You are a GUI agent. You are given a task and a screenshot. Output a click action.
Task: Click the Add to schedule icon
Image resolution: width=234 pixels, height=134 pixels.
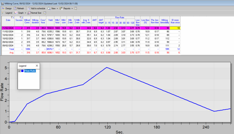(x=29, y=8)
